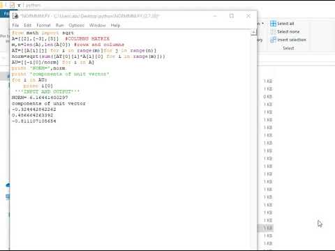Open the Edit menu in IDLE

point(27,25)
